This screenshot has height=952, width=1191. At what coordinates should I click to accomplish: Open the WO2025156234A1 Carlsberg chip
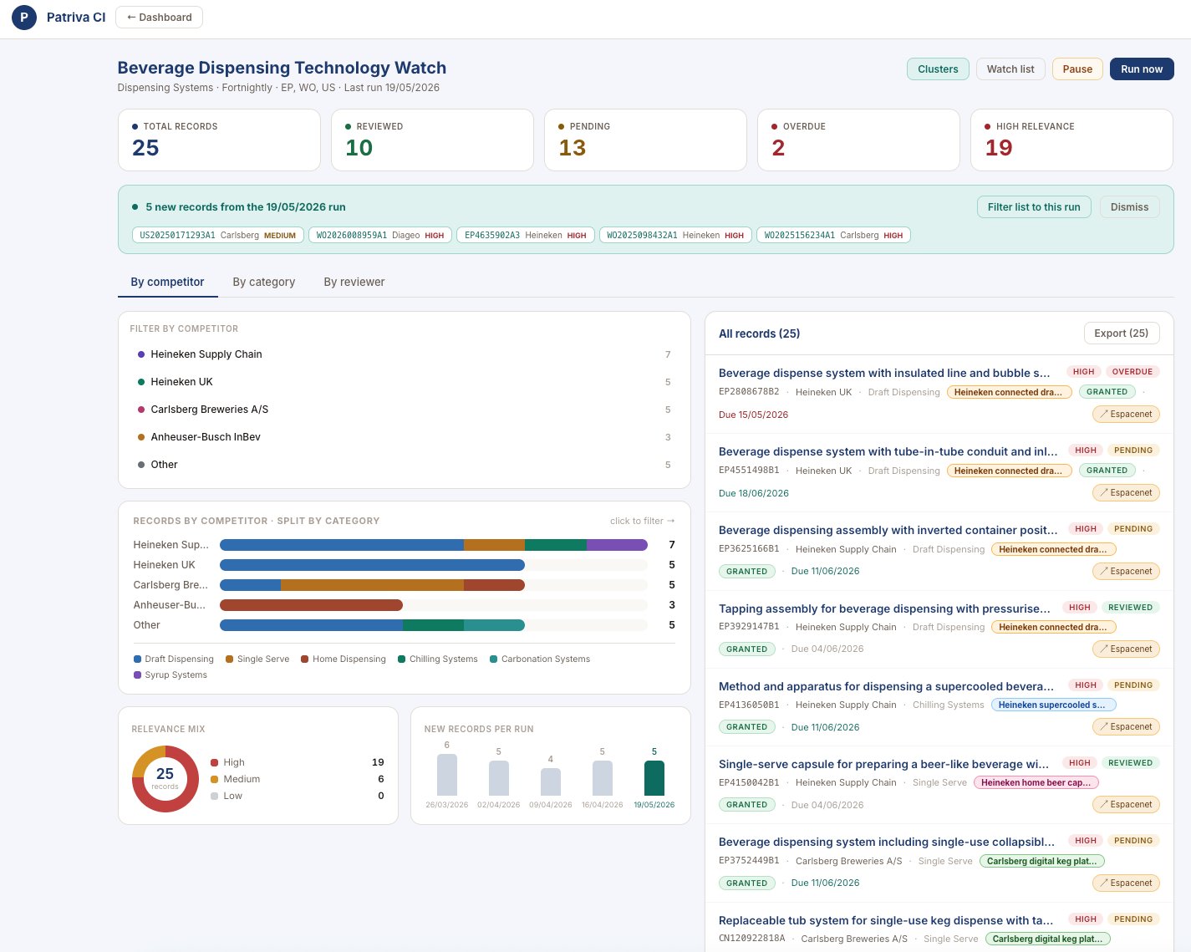point(833,236)
